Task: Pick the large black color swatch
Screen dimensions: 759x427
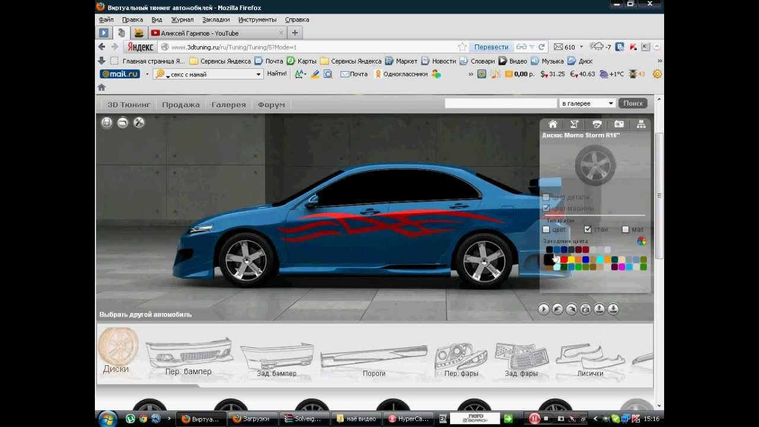Action: [x=548, y=260]
